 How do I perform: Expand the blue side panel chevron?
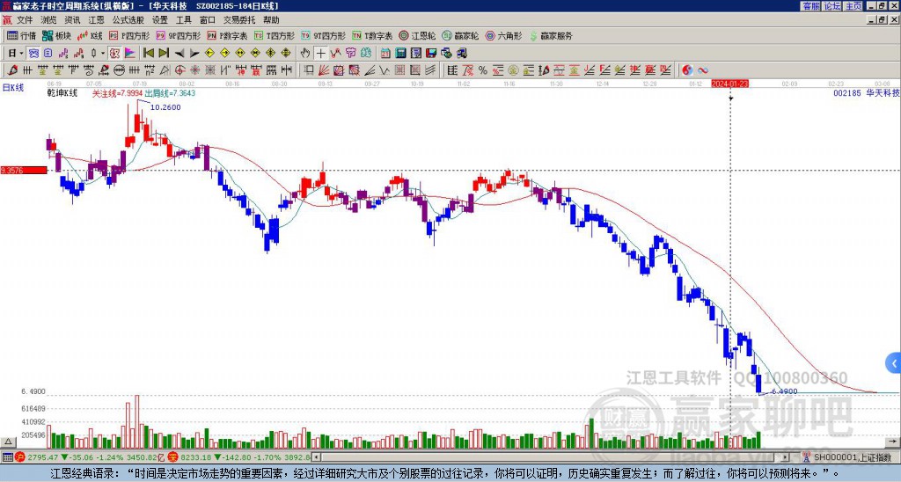coord(893,363)
